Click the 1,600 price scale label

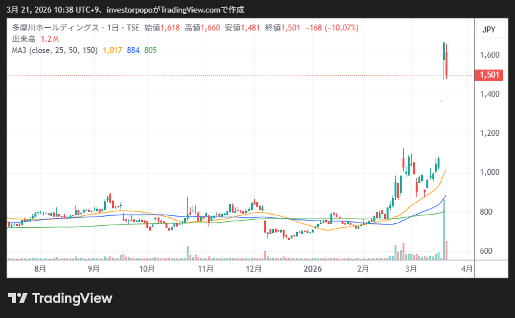pyautogui.click(x=490, y=55)
